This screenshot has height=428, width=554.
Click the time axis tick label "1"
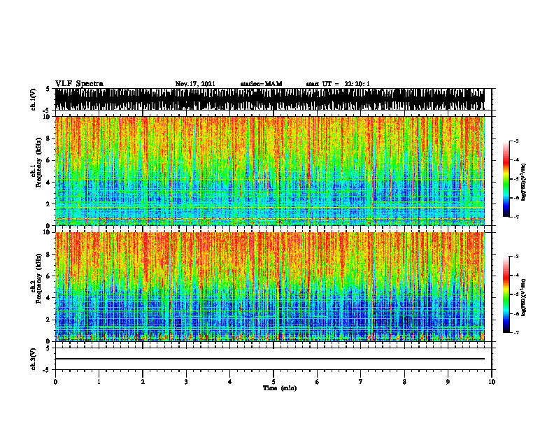(x=99, y=382)
